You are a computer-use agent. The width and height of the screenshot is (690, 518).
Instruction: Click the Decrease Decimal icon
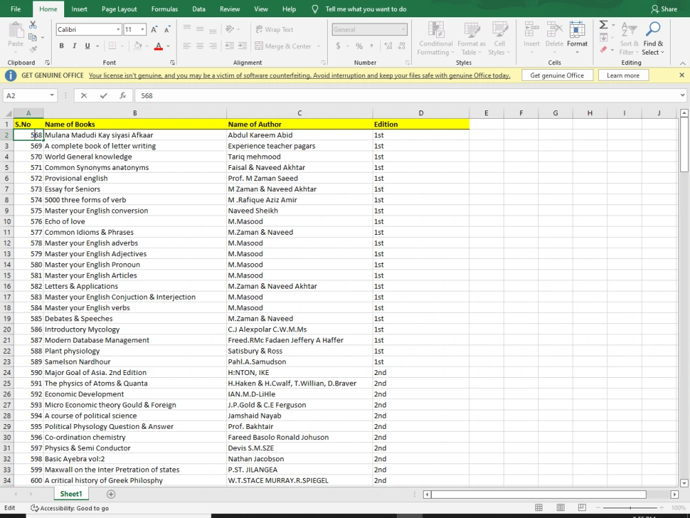point(402,46)
